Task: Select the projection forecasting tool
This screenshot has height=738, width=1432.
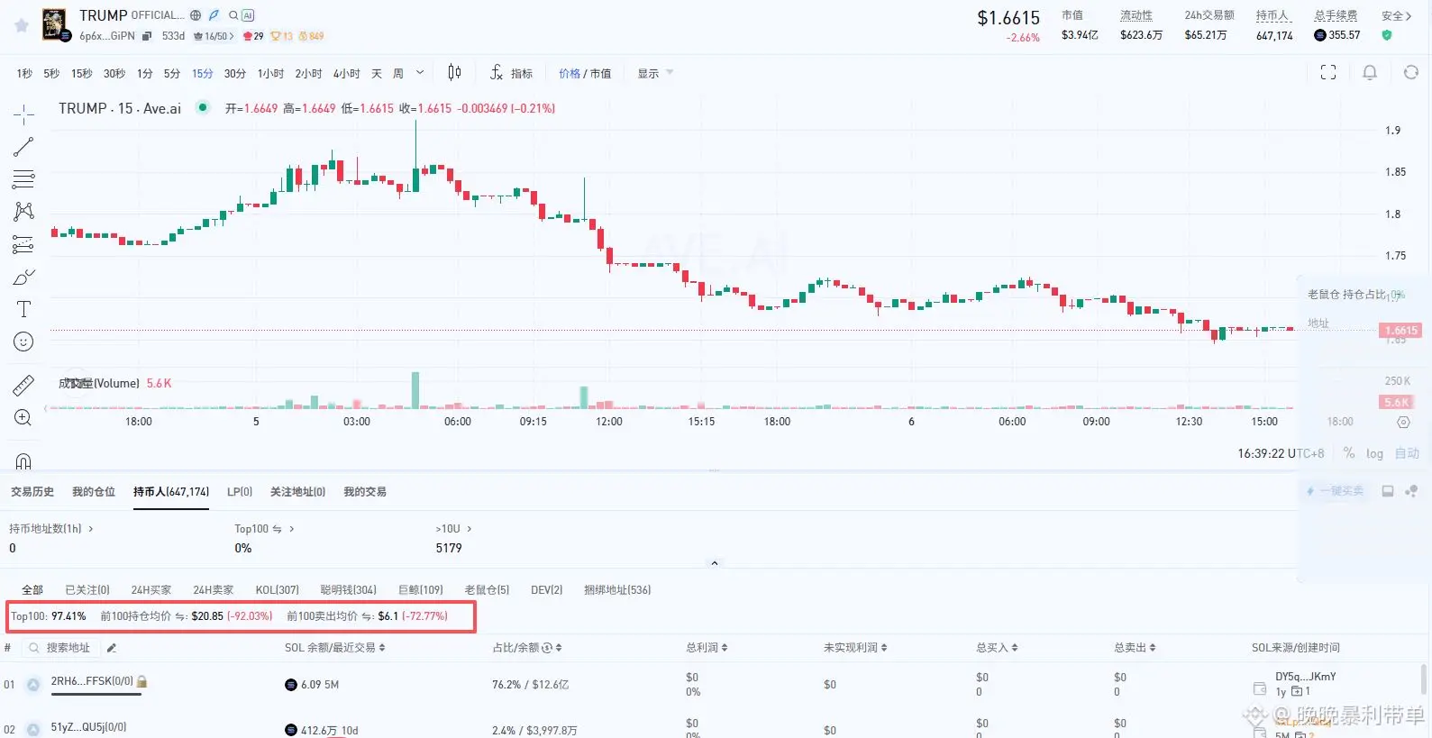Action: coord(23,244)
